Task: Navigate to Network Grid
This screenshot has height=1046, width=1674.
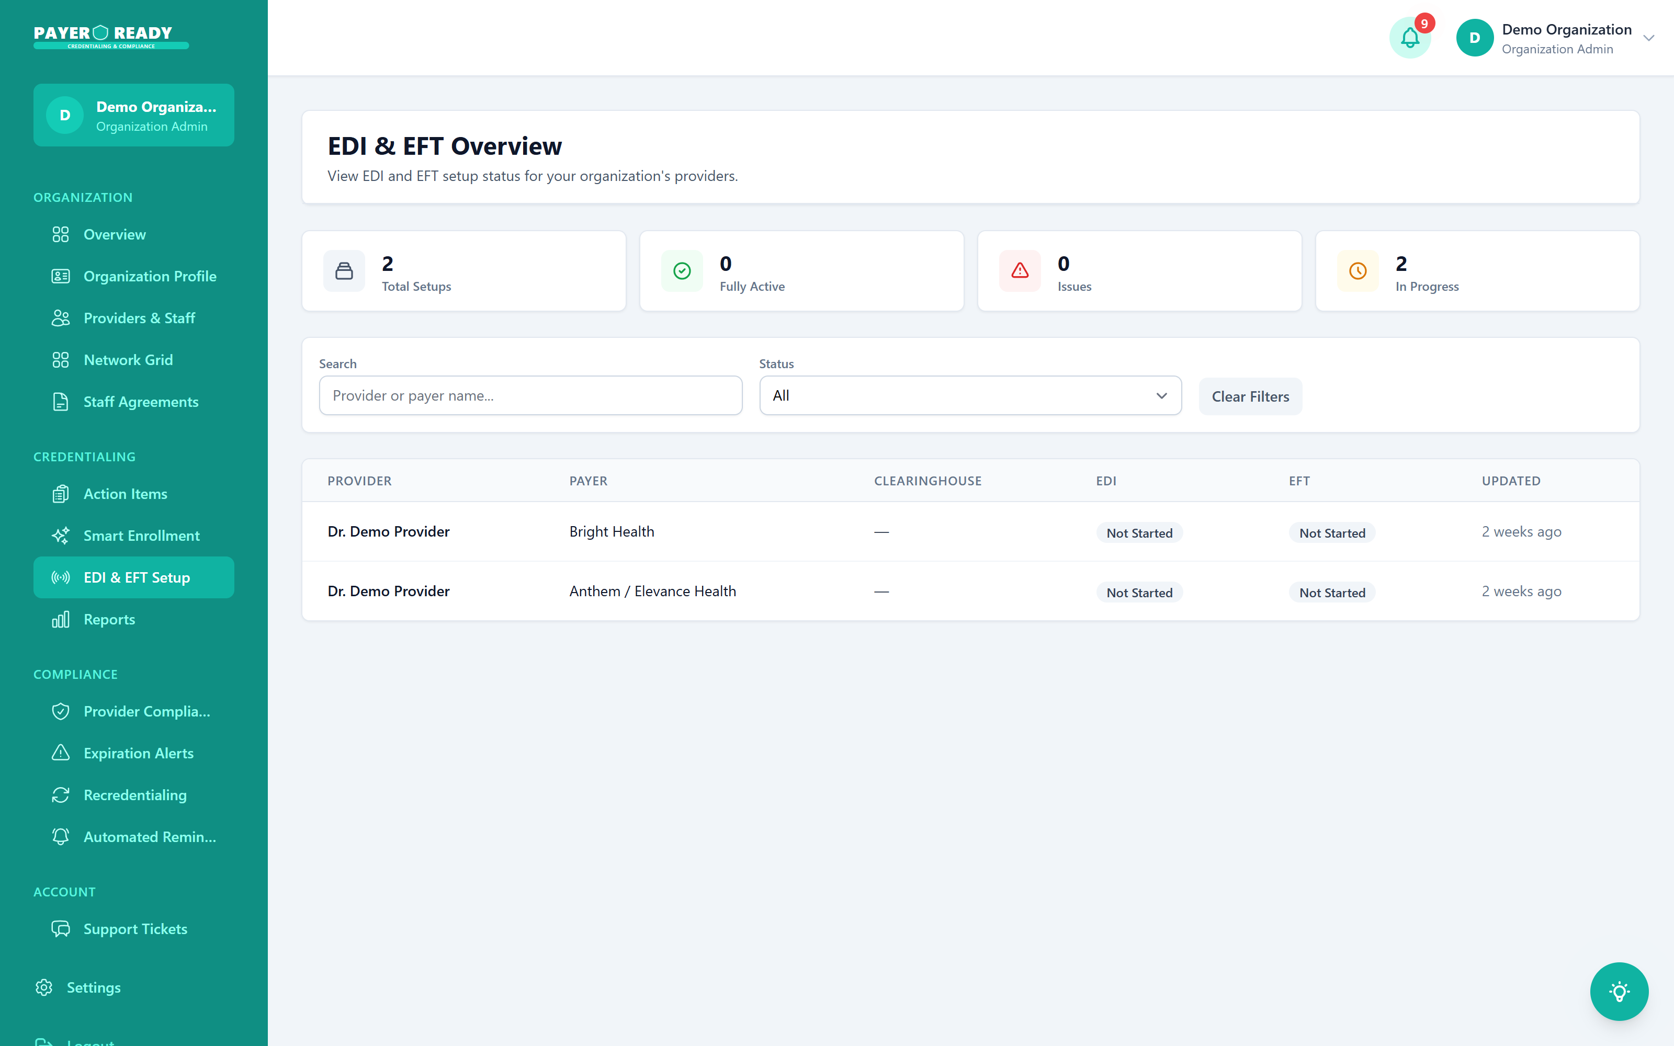Action: coord(133,360)
